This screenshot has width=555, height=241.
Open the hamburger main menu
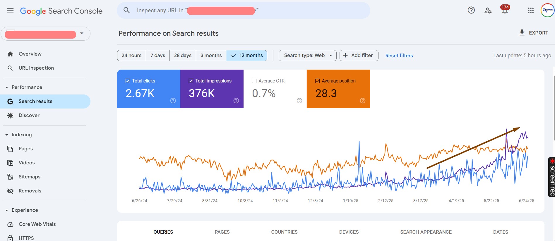pos(10,11)
